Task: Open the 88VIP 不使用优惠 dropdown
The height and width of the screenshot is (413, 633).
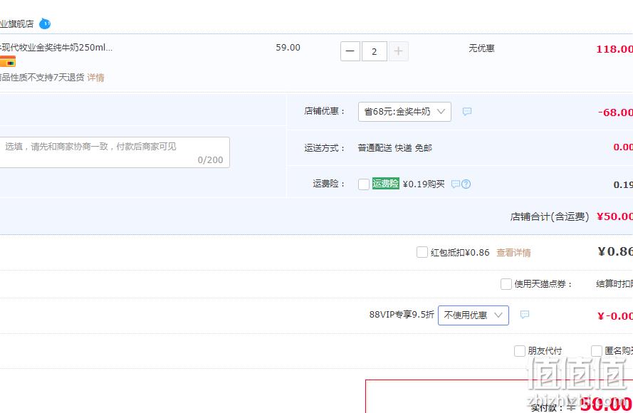Action: (x=473, y=315)
